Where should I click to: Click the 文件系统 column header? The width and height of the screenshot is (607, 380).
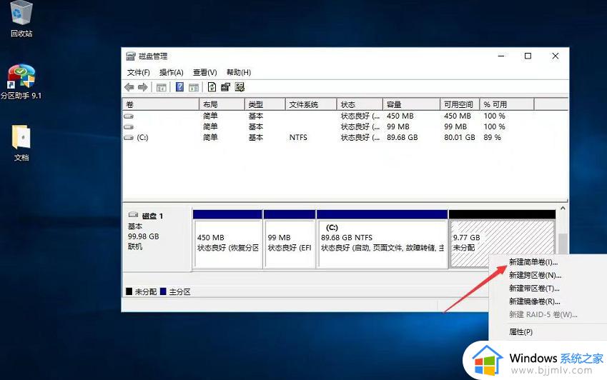[311, 104]
